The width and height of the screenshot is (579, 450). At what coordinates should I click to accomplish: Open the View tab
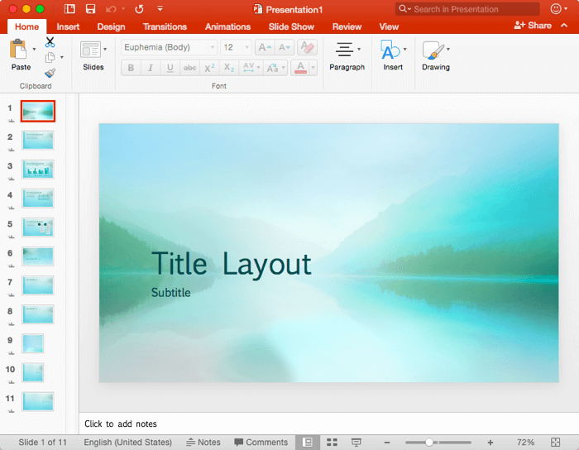coord(389,26)
